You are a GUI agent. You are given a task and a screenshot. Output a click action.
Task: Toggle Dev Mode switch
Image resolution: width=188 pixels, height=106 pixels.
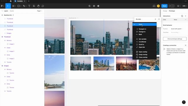click(172, 6)
